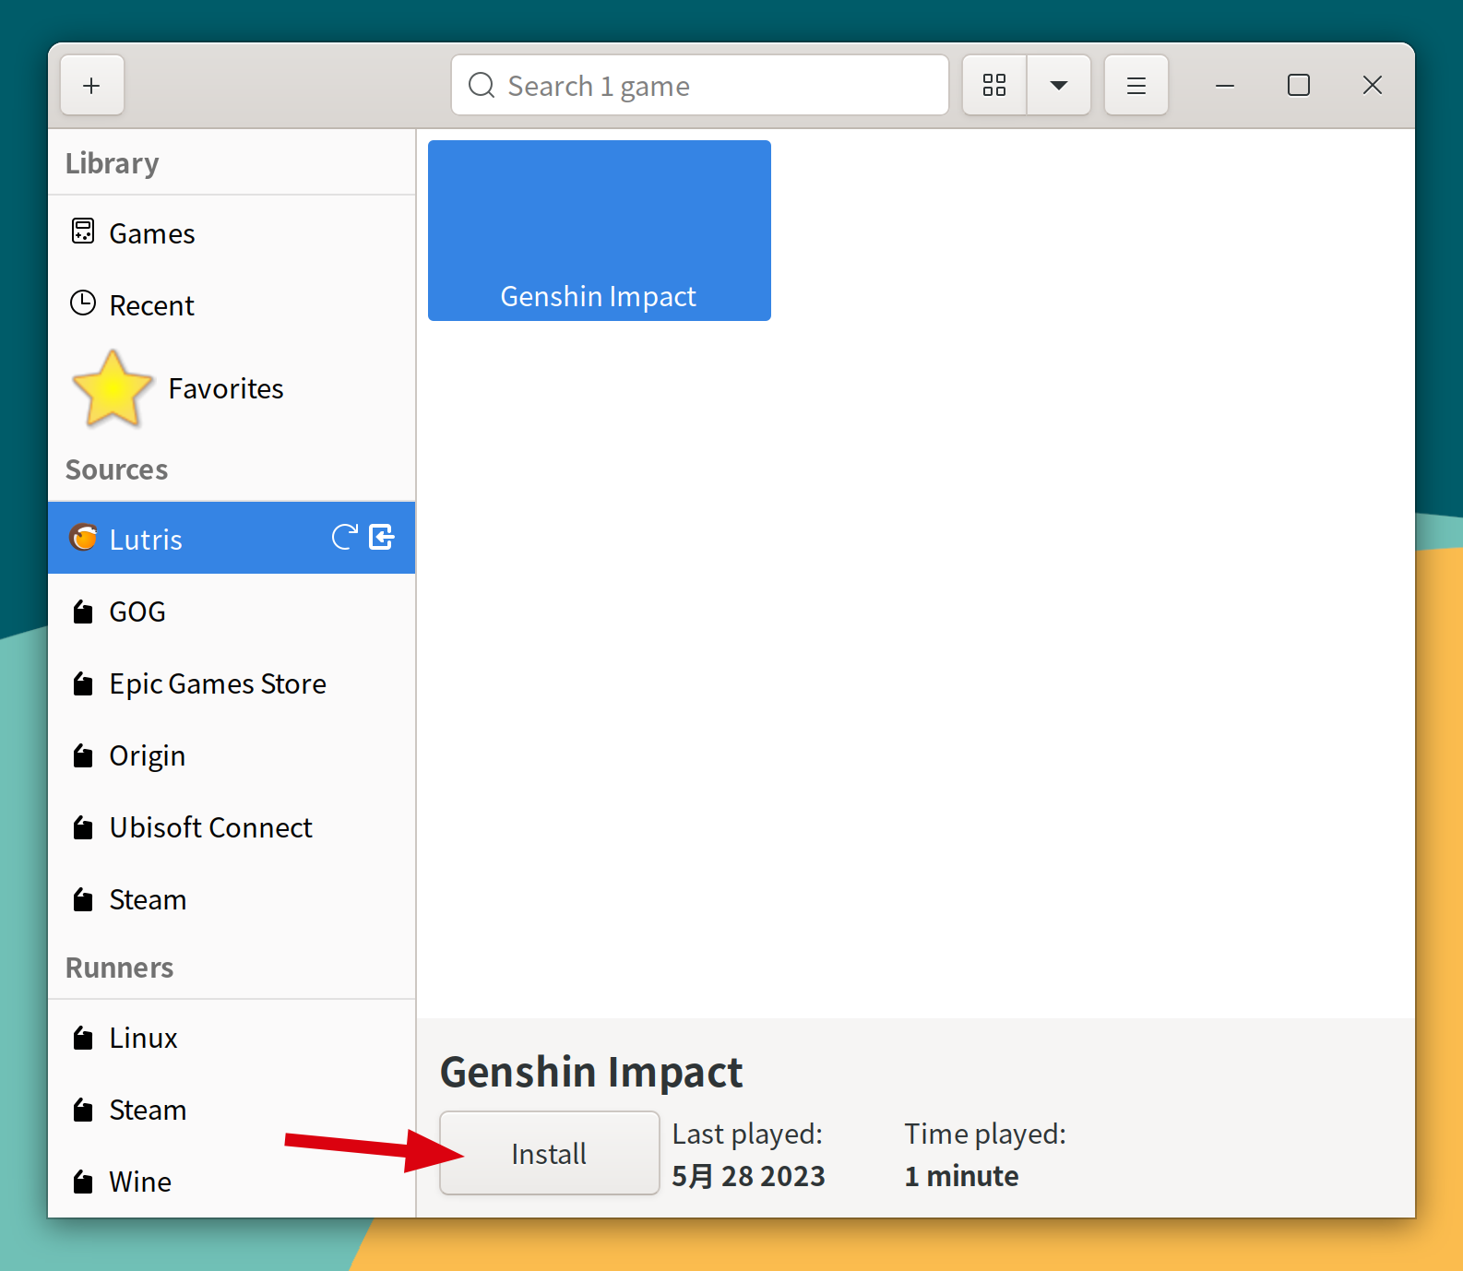Image resolution: width=1463 pixels, height=1271 pixels.
Task: Switch to grid view using the toolbar icon
Action: pyautogui.click(x=994, y=86)
